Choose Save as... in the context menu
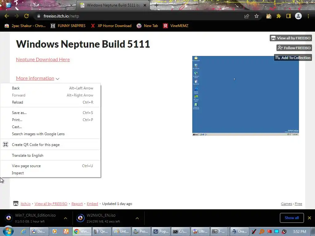Image resolution: width=315 pixels, height=236 pixels. tap(50, 112)
